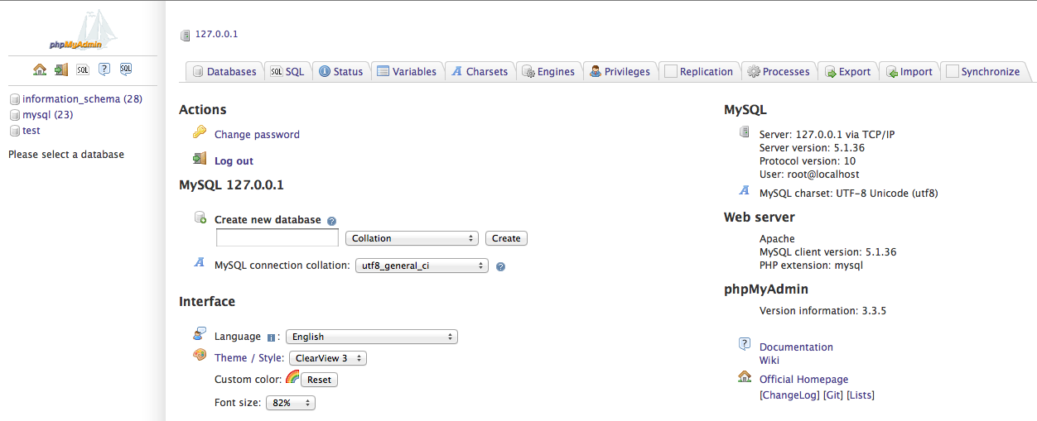
Task: Click help icon beside connection collation dropdown
Action: click(x=500, y=267)
